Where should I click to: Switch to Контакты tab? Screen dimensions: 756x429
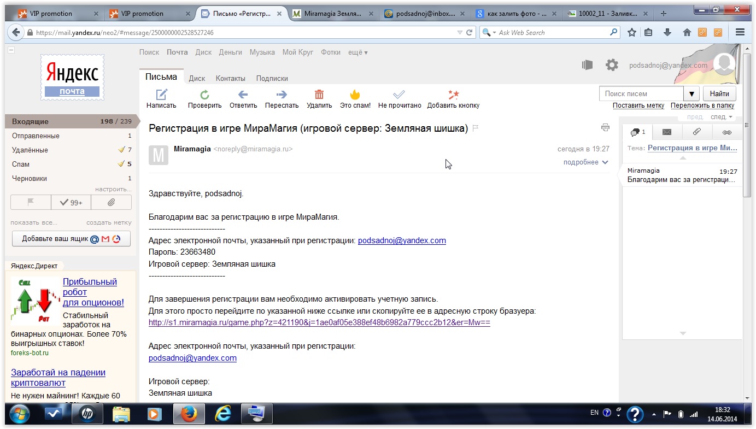(231, 78)
